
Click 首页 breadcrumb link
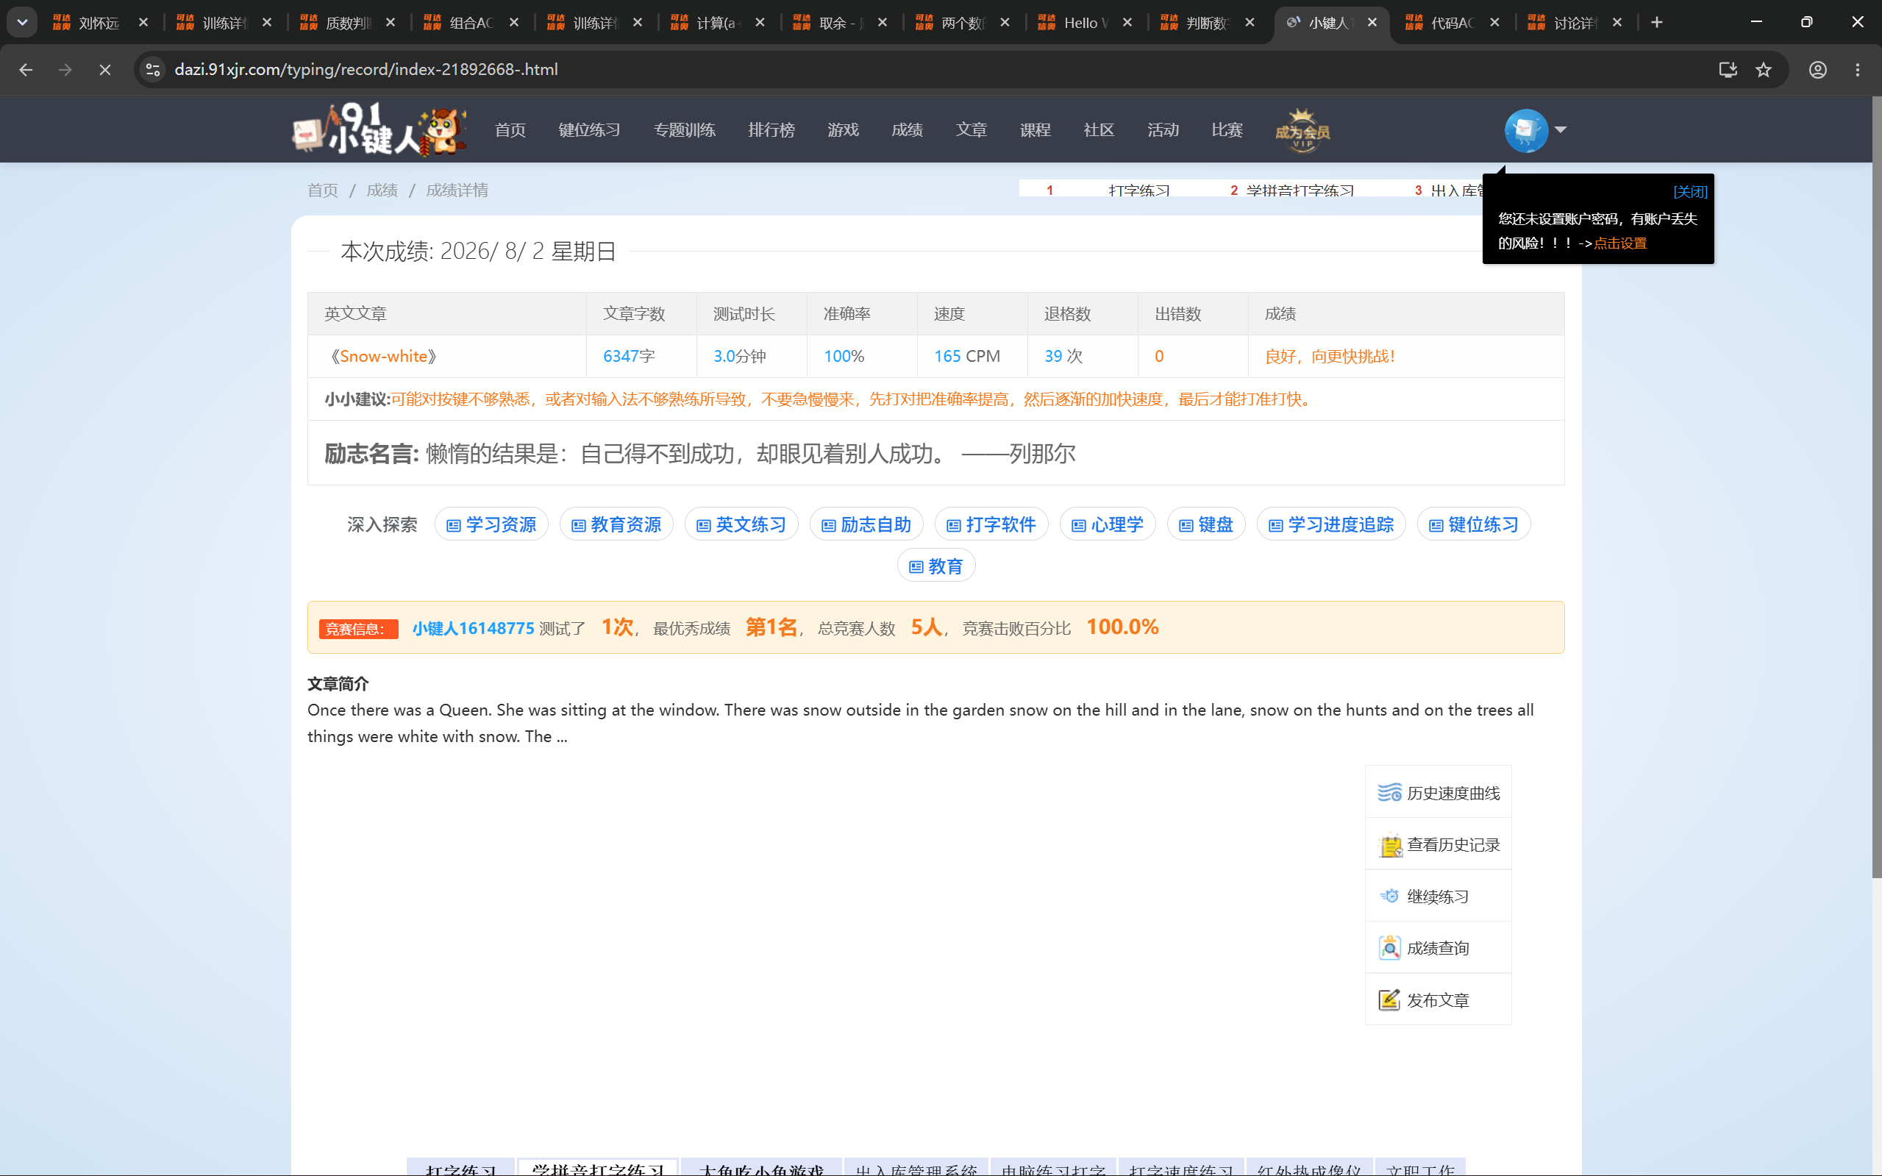tap(323, 190)
